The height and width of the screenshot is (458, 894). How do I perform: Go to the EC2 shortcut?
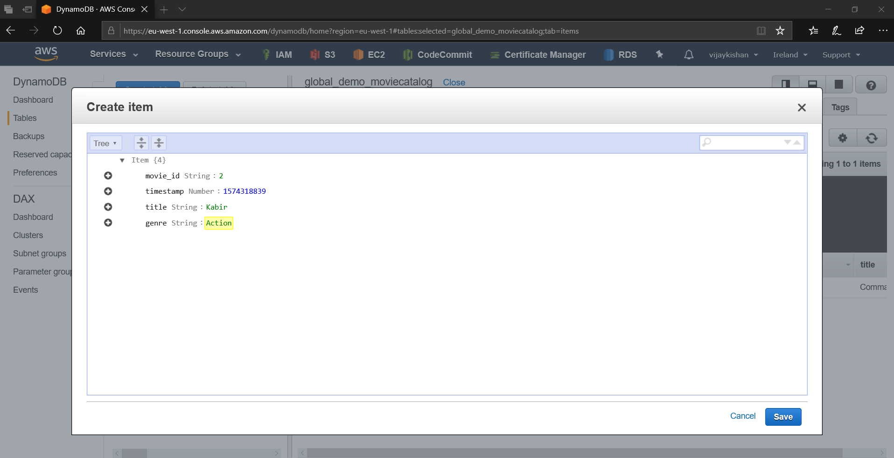[x=369, y=55]
